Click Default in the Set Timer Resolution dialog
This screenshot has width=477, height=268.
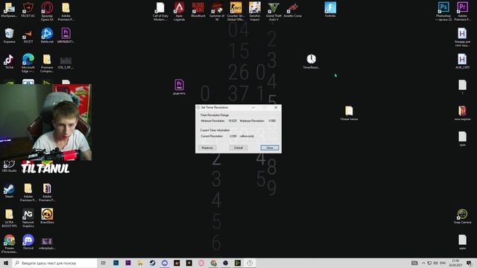click(x=238, y=147)
